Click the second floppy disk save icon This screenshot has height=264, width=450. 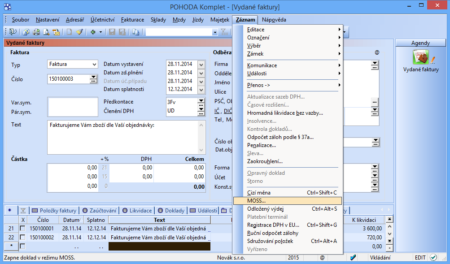(122, 32)
